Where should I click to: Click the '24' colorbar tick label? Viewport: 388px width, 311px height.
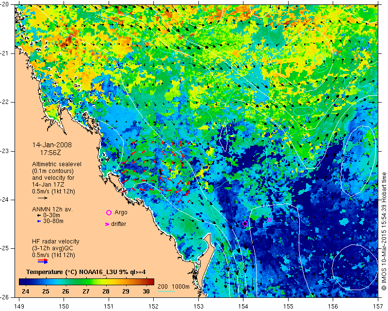[26, 292]
